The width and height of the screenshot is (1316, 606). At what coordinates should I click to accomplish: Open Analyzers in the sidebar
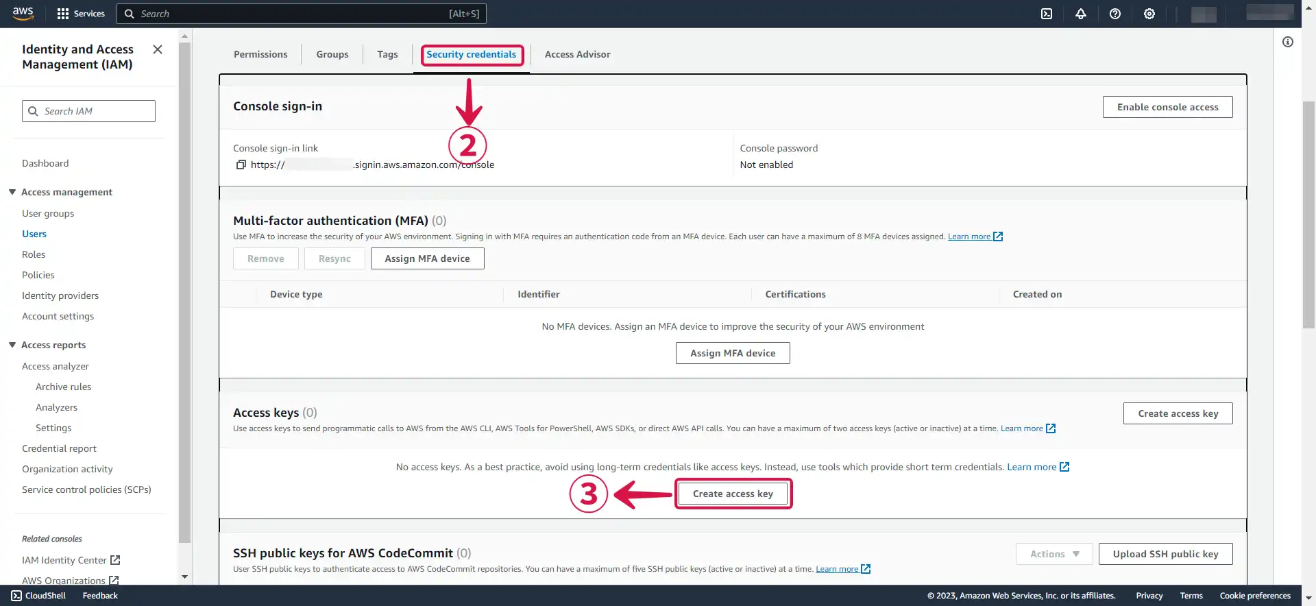pyautogui.click(x=56, y=407)
